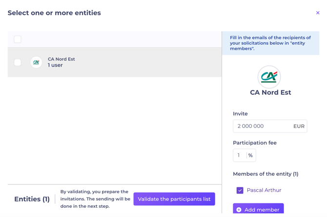The height and width of the screenshot is (217, 327).
Task: Select the CA Nord Est row name
Action: point(61,59)
